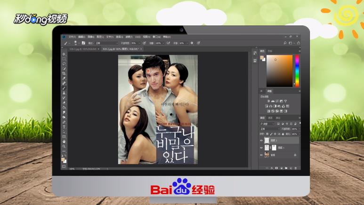364x205 pixels.
Task: Select the Eyedropper tool
Action: [64, 78]
